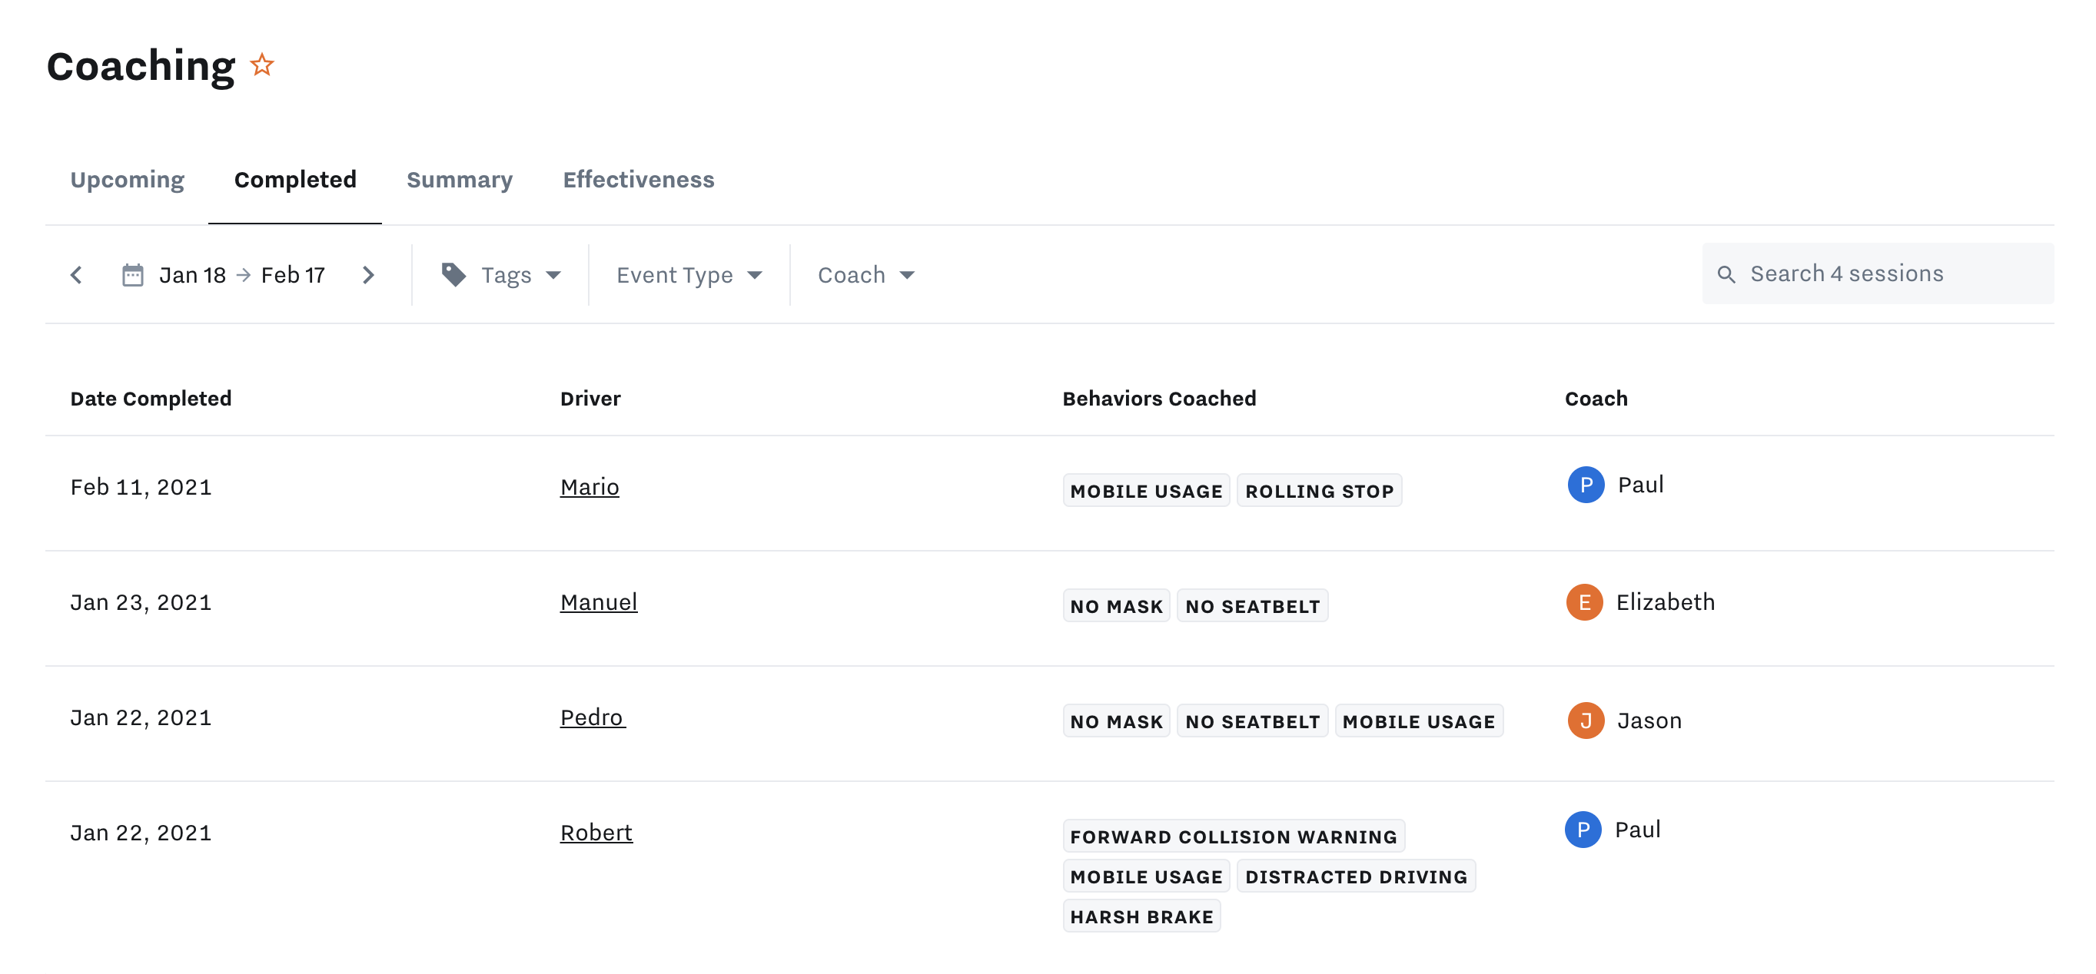Switch to the Effectiveness tab
The height and width of the screenshot is (974, 2096).
tap(638, 180)
